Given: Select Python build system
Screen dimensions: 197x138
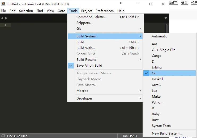Looking at the screenshot, I should [x=170, y=102].
